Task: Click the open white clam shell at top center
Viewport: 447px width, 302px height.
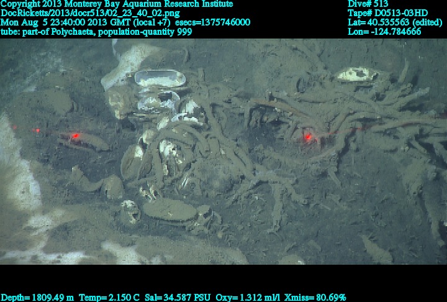Action: (x=160, y=78)
